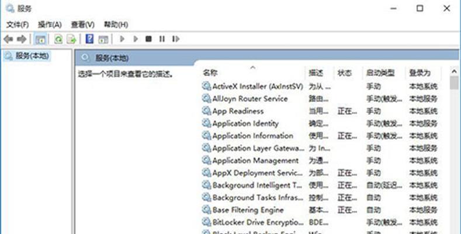Image resolution: width=461 pixels, height=234 pixels.
Task: Click the 描述 column header
Action: tap(316, 73)
